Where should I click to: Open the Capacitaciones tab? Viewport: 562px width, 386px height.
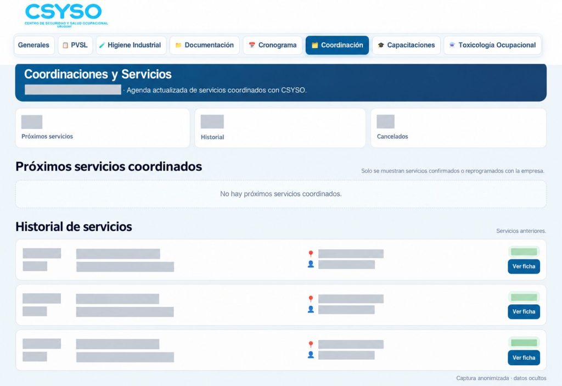(406, 45)
